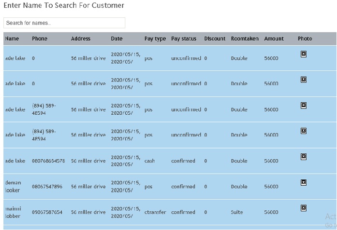Open photo icon in mainmi lobber row
The image size is (337, 230).
tap(304, 208)
